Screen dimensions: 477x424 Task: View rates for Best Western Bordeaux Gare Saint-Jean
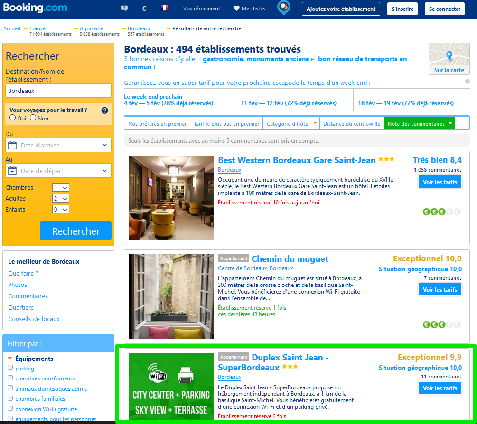(440, 182)
